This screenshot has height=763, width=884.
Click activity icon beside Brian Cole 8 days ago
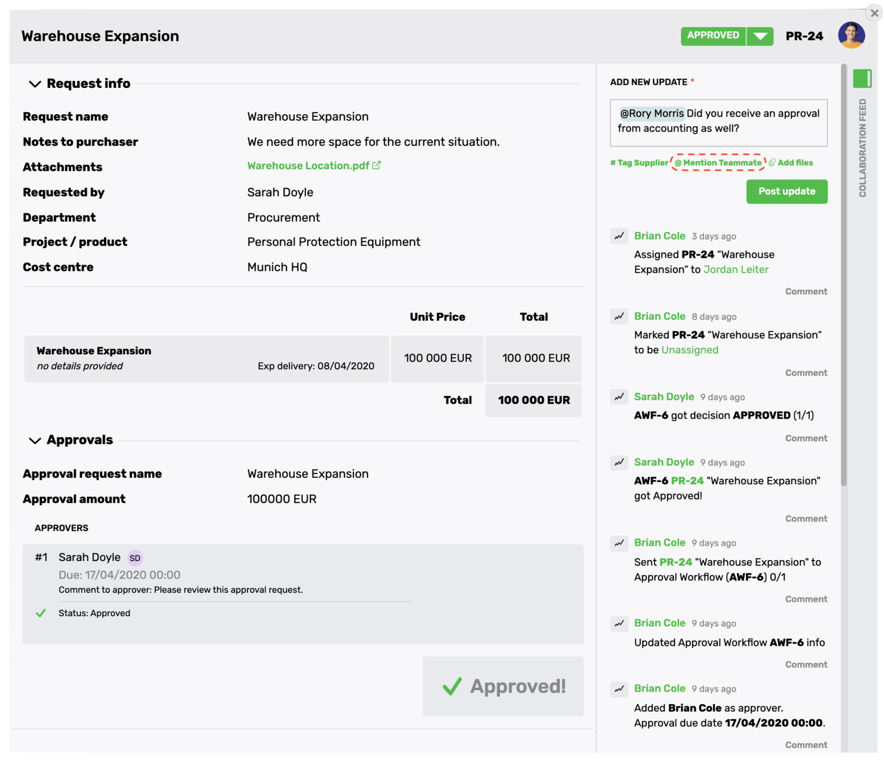[x=619, y=317]
